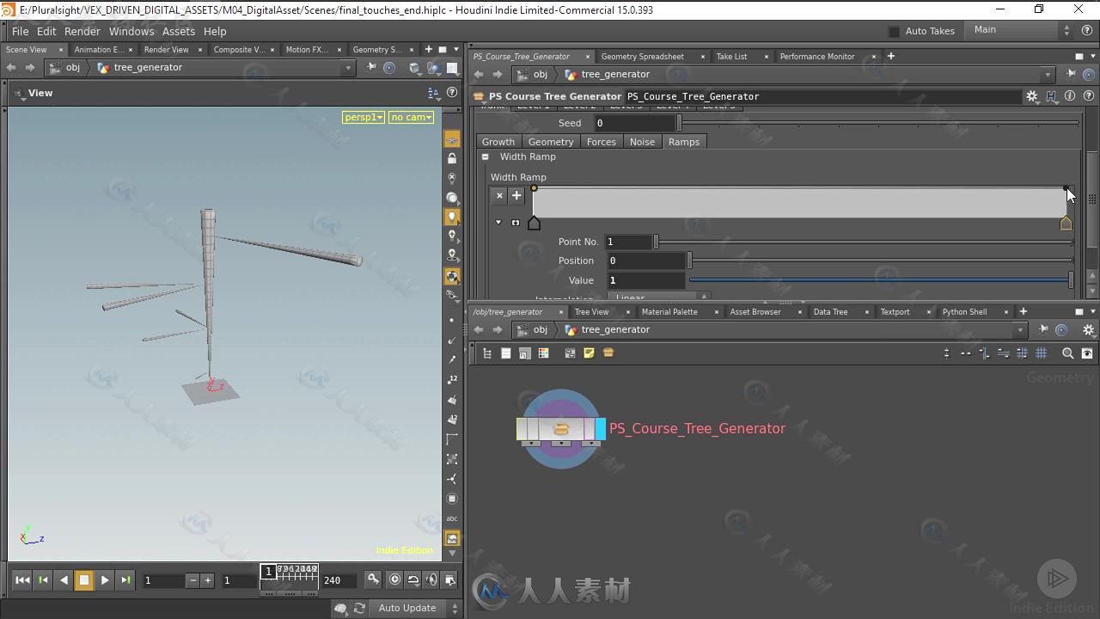
Task: Switch to the Geometry Spreadsheet tab
Action: click(x=643, y=56)
